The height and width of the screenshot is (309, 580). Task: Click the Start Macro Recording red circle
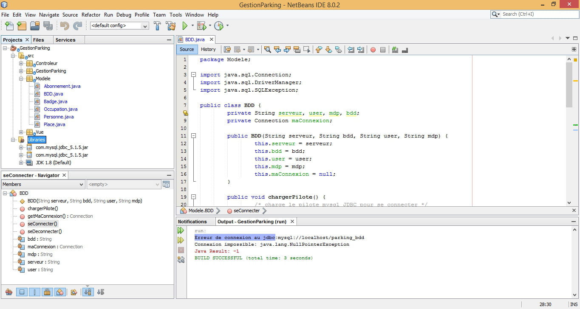[373, 50]
